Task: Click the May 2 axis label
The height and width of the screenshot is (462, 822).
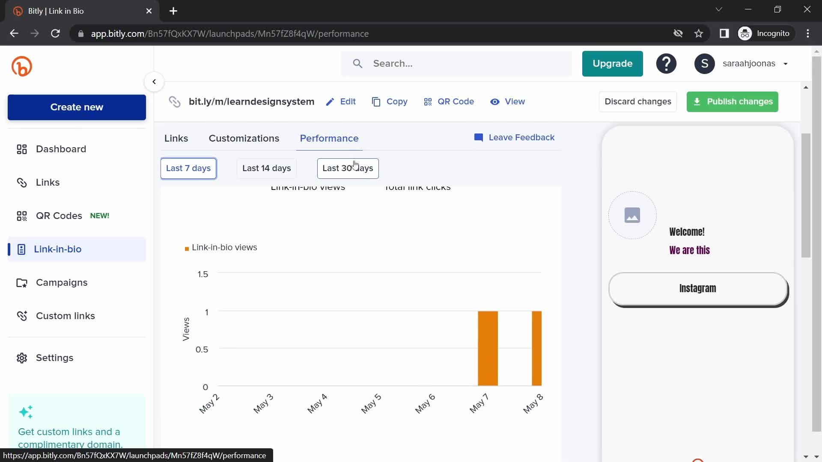Action: point(209,403)
